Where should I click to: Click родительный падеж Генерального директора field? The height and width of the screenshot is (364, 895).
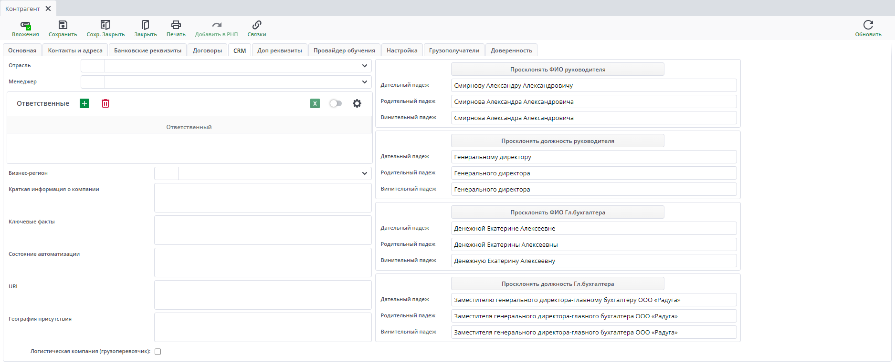point(594,173)
